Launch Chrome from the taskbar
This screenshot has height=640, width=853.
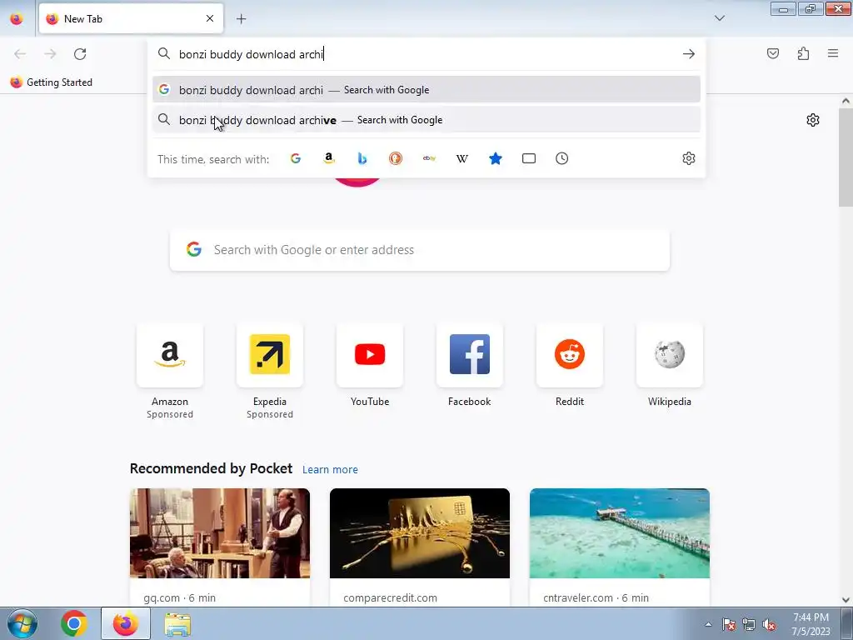pos(74,623)
